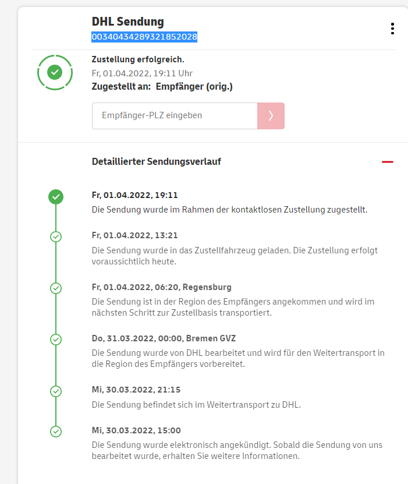The height and width of the screenshot is (484, 408).
Task: Click the filled green checkmark at 19:11
Action: (56, 197)
